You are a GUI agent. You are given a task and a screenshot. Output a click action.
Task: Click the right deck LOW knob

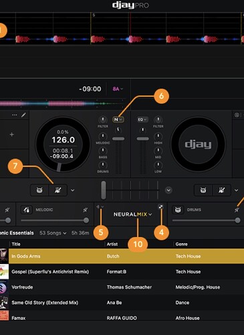coord(158,165)
